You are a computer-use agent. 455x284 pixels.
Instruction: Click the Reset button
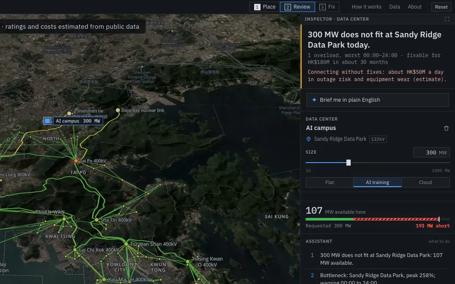click(x=441, y=7)
